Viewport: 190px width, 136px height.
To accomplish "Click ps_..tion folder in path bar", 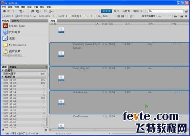I will click(x=101, y=16).
